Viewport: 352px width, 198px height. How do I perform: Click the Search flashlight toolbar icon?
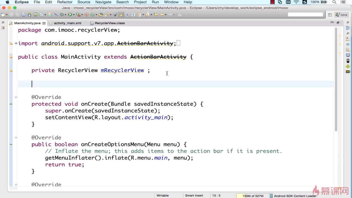[107, 15]
